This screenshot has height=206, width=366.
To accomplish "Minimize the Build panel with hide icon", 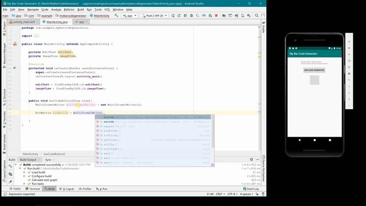I will (258, 159).
